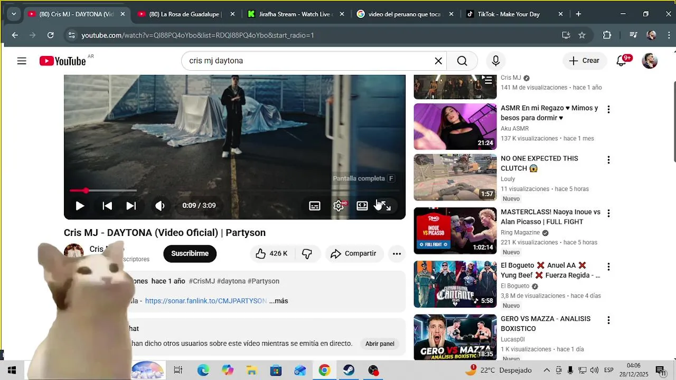
Task: Toggle theater mode on the player
Action: pyautogui.click(x=362, y=206)
